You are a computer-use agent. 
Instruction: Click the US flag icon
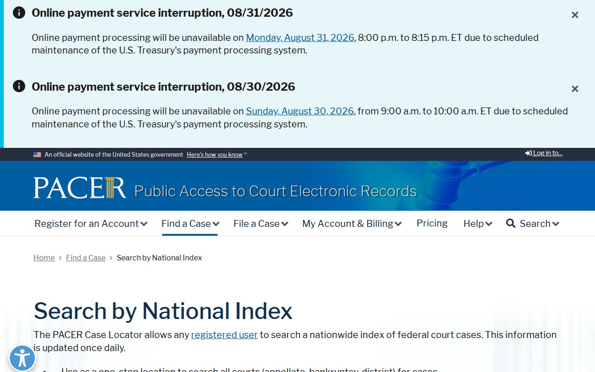tap(37, 155)
